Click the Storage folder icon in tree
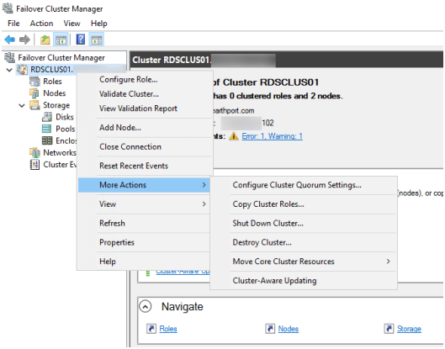 click(x=34, y=105)
